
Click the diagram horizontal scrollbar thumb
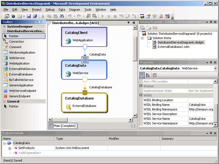60,120
